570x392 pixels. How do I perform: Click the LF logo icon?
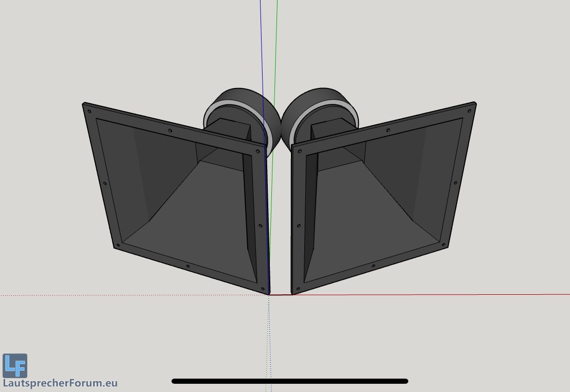click(15, 365)
